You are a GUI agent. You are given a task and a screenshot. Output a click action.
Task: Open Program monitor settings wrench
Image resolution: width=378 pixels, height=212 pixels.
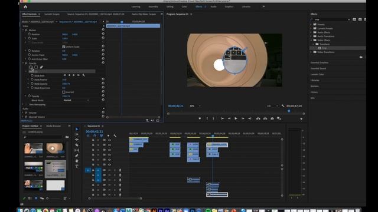coord(283,106)
